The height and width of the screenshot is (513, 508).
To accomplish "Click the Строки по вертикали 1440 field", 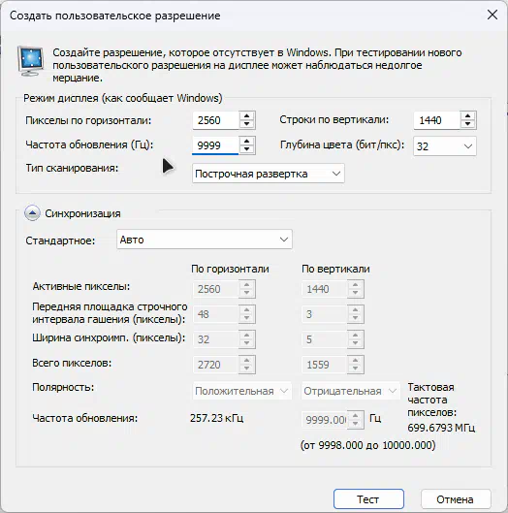I will [x=436, y=120].
